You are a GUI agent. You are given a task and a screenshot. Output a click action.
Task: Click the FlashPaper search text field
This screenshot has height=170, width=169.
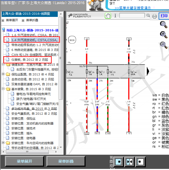(x=132, y=16)
